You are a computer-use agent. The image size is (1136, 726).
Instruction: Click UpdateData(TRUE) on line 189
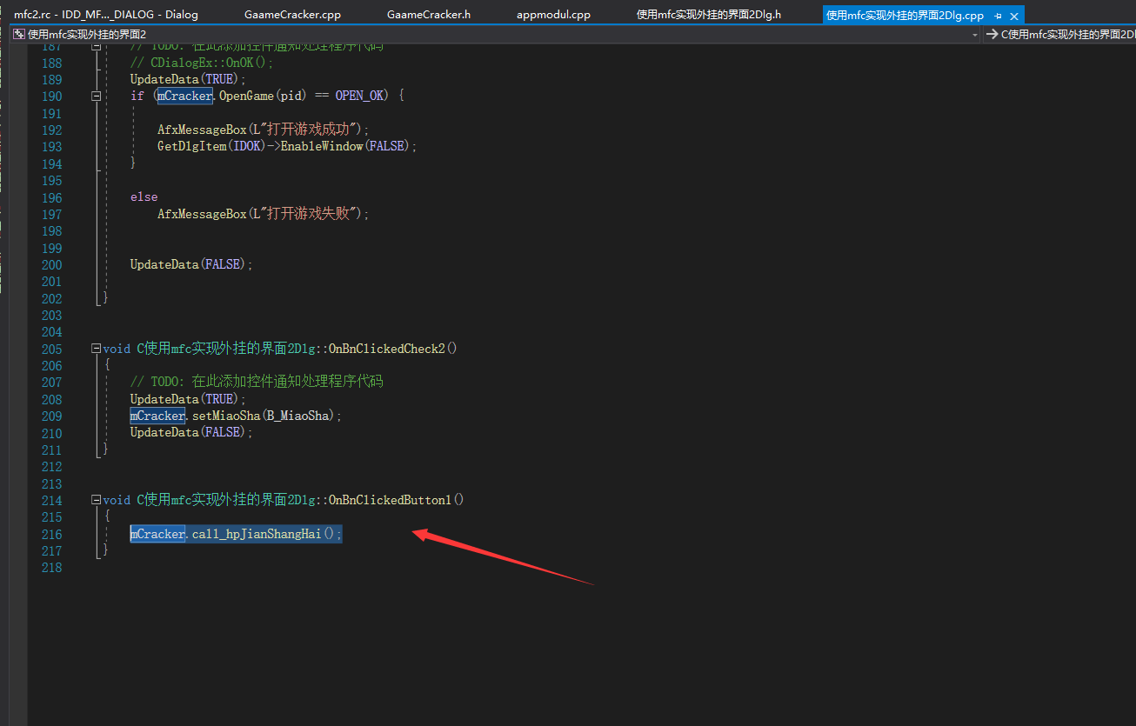tap(185, 79)
